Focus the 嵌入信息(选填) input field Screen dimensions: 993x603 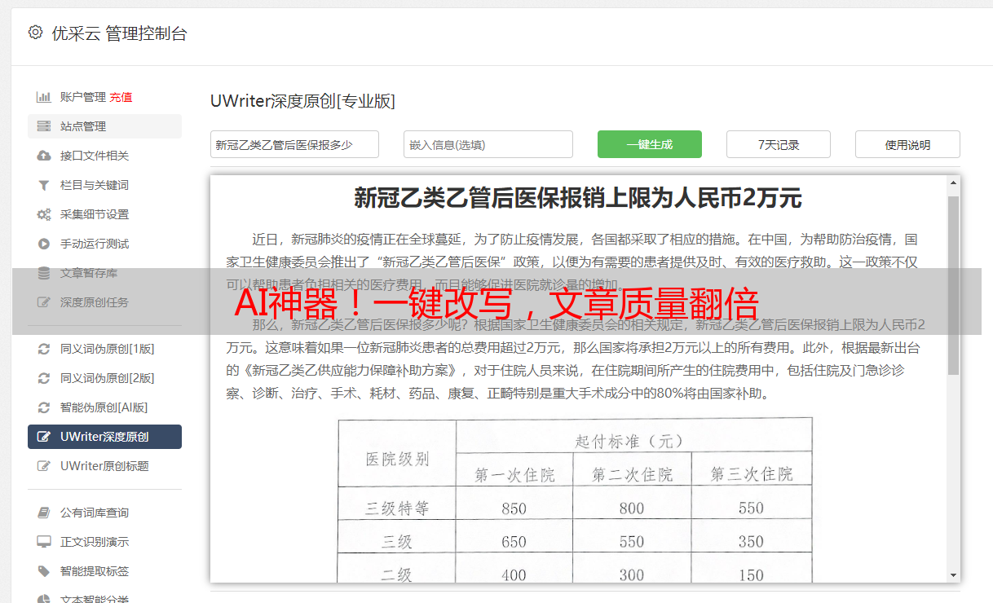tap(488, 144)
